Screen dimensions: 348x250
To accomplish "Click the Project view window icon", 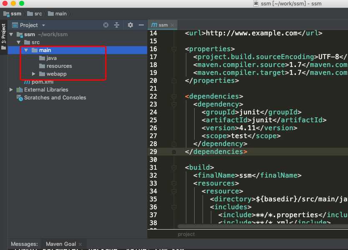I will tap(15, 25).
